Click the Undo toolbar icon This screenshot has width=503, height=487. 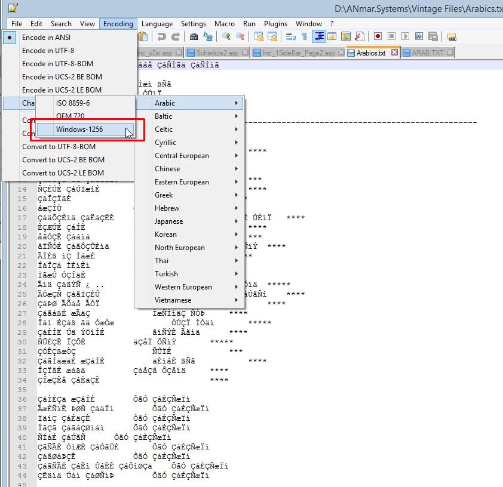(161, 37)
